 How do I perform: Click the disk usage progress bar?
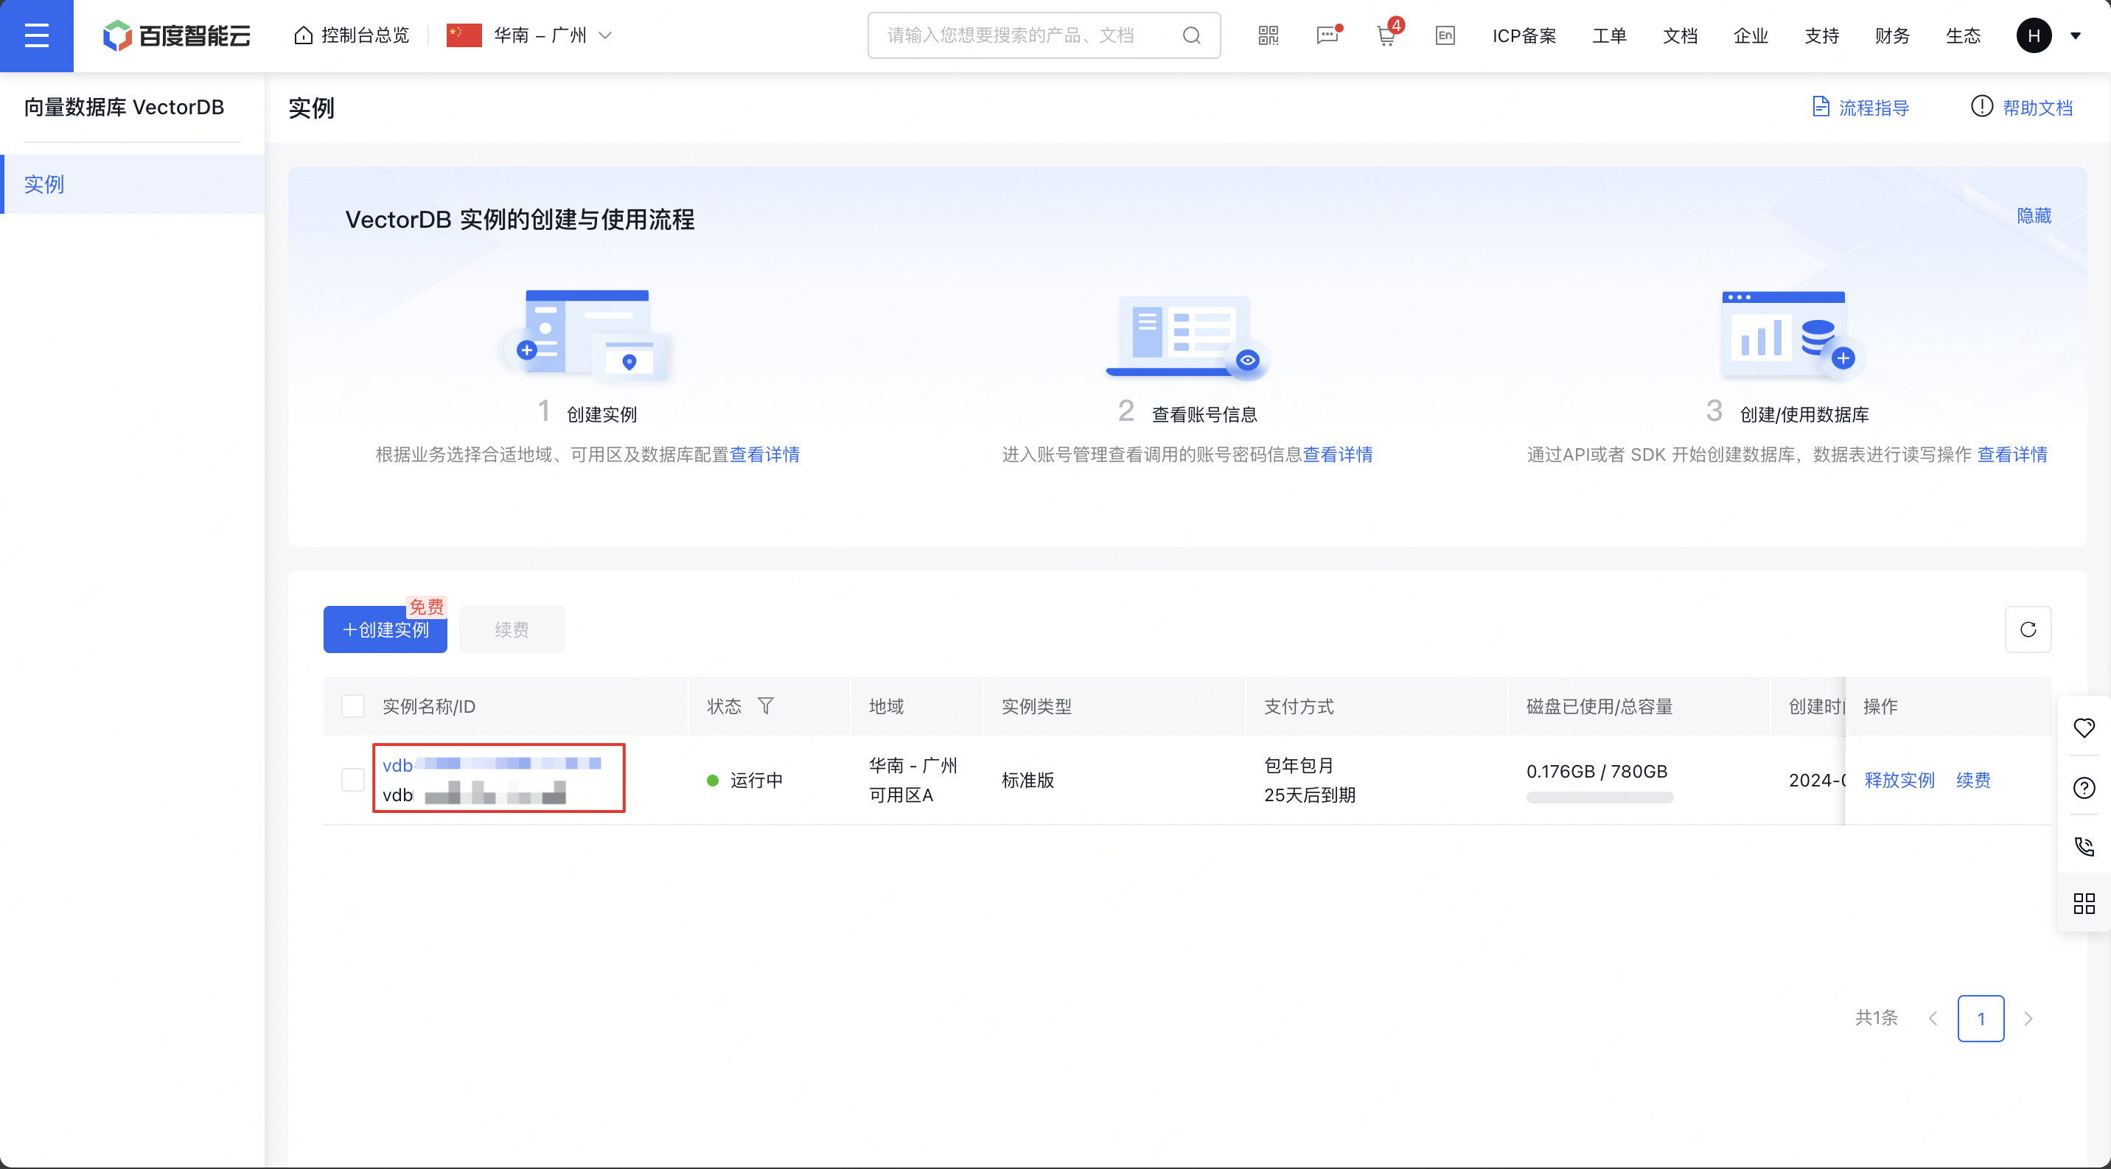point(1599,798)
